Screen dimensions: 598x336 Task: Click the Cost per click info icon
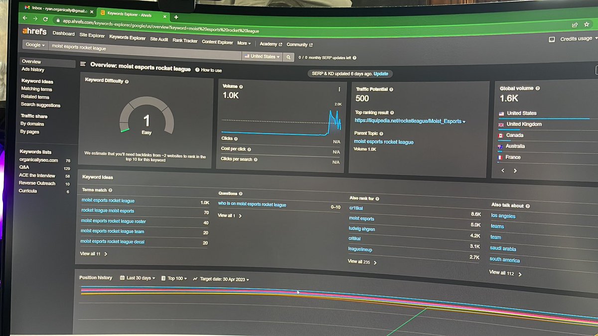249,149
